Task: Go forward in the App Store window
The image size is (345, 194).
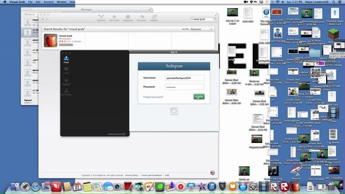Action: coord(47,19)
